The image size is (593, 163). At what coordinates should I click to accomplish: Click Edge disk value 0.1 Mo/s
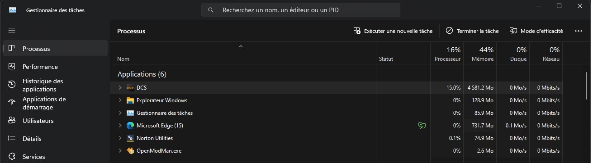(516, 126)
